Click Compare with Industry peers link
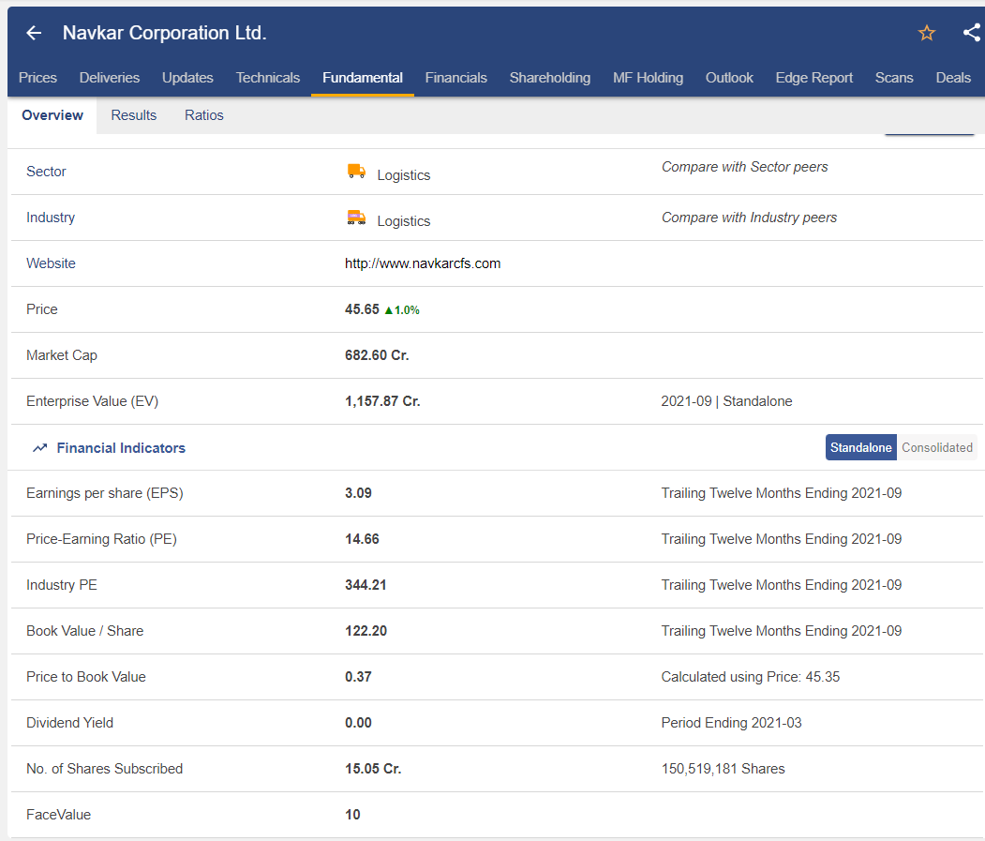Screen dimensions: 985x841 (749, 218)
